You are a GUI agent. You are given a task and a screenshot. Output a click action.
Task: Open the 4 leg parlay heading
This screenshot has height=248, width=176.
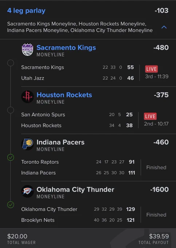pyautogui.click(x=26, y=11)
